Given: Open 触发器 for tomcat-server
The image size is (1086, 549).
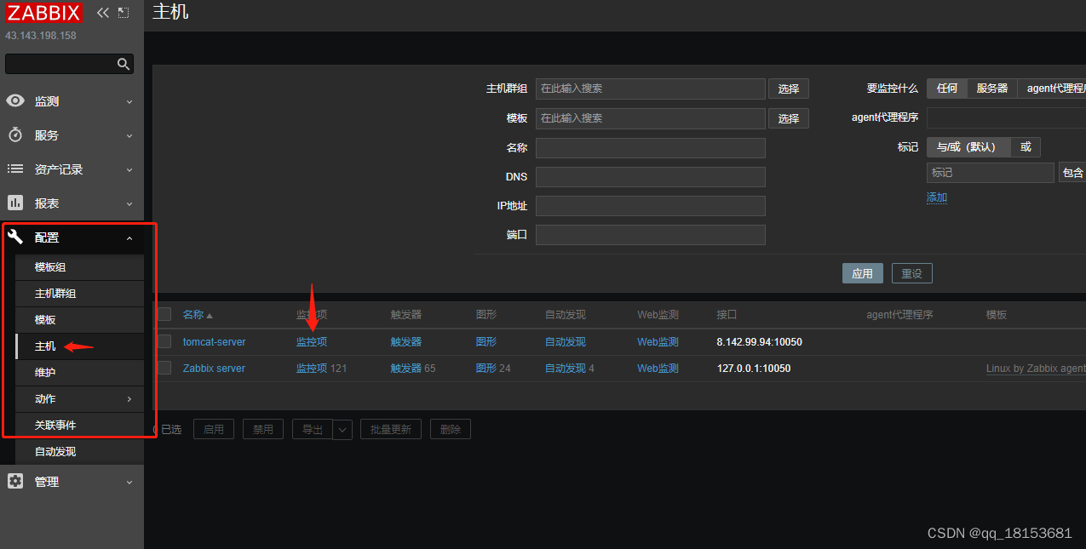Looking at the screenshot, I should tap(406, 342).
